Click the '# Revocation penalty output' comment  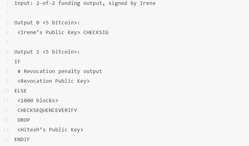click(x=60, y=71)
